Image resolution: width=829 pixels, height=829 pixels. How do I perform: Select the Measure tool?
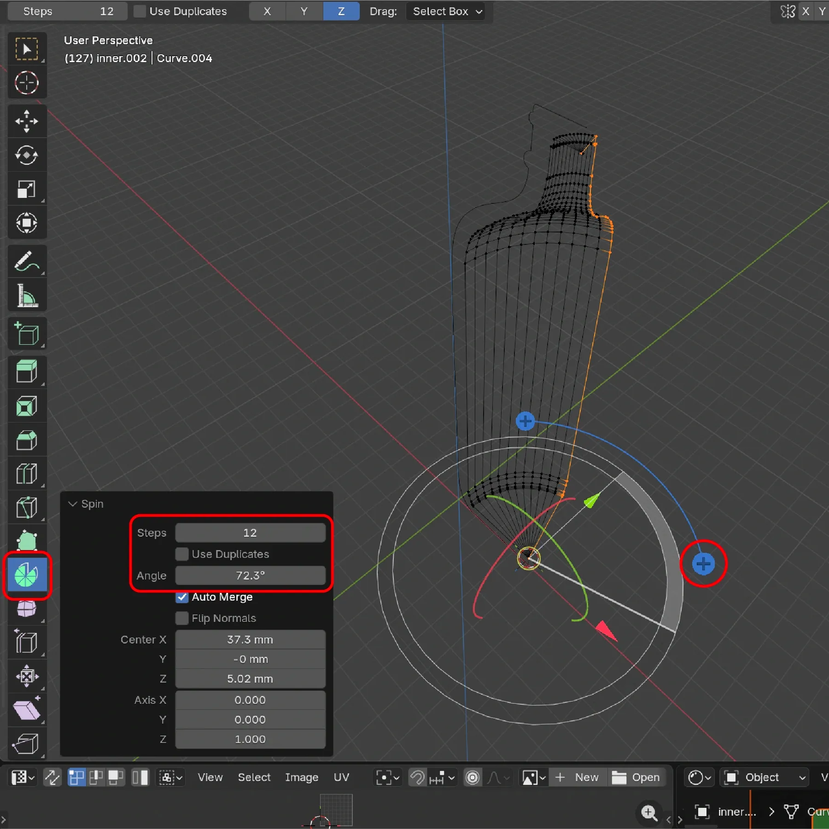pos(27,295)
